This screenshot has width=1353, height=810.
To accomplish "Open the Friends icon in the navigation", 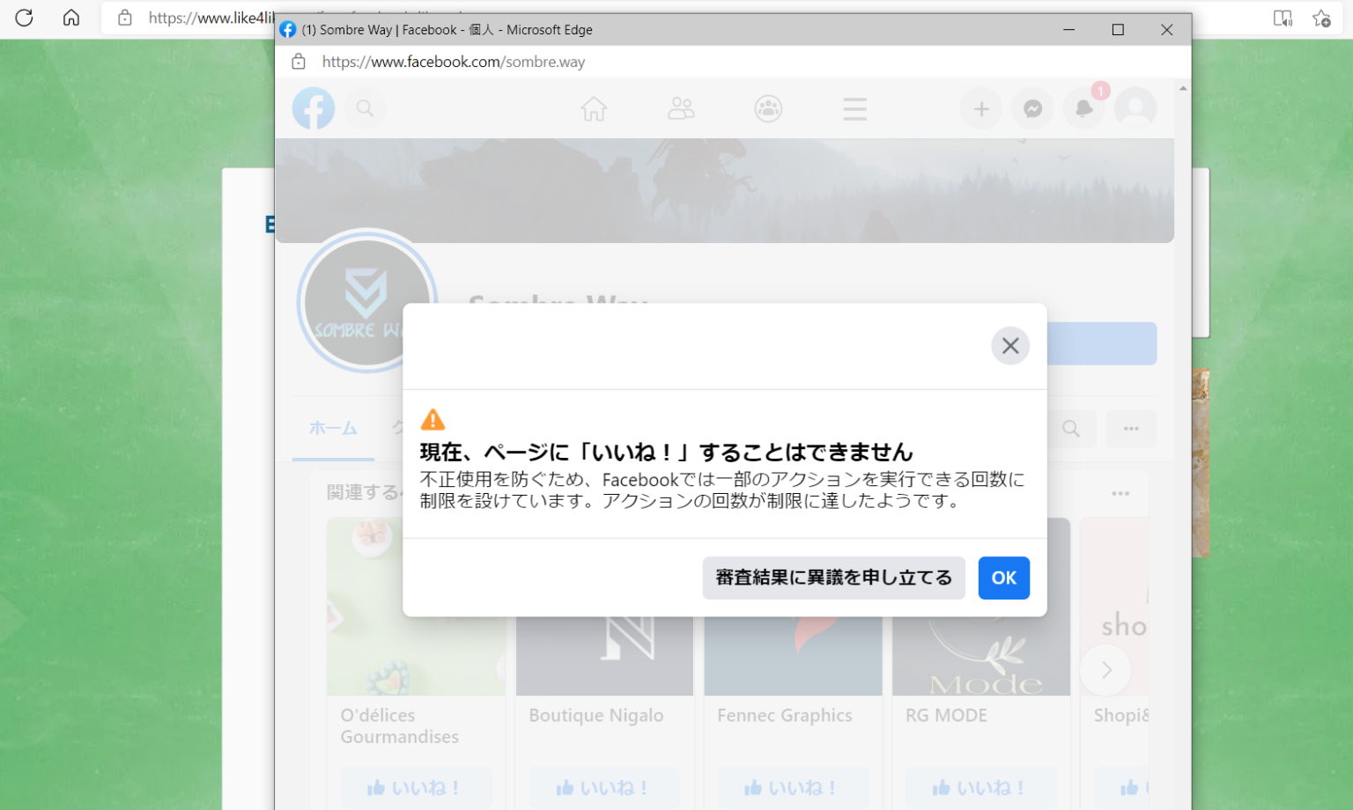I will click(680, 107).
